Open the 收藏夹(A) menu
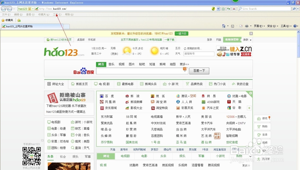Viewport: 300px width, 170px height. [43, 14]
